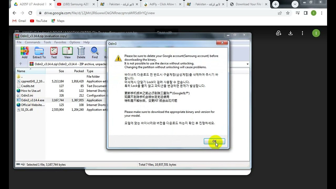Open the Gmail bookmark
This screenshot has height=189, width=336.
[x=19, y=21]
